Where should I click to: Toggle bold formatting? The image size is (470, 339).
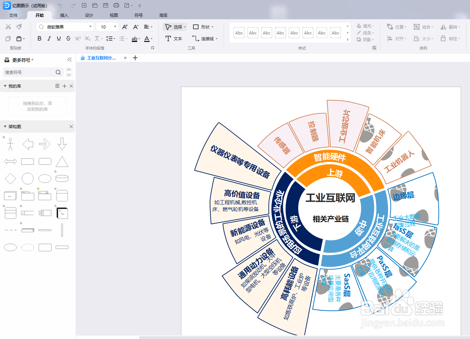tap(40, 39)
